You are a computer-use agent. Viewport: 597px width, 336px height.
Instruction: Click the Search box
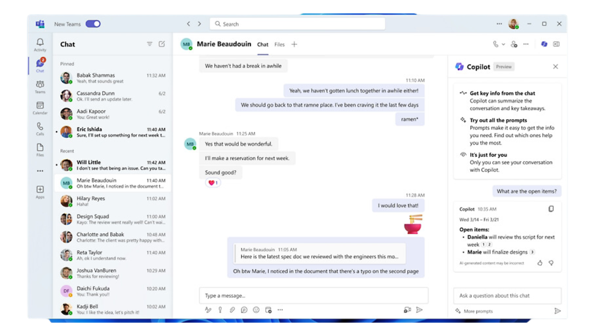[297, 24]
